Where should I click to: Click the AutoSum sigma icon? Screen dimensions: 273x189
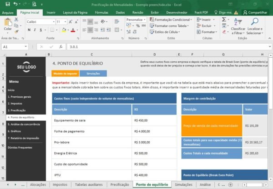click(224, 19)
